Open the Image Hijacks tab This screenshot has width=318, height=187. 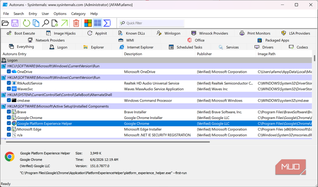pos(61,33)
